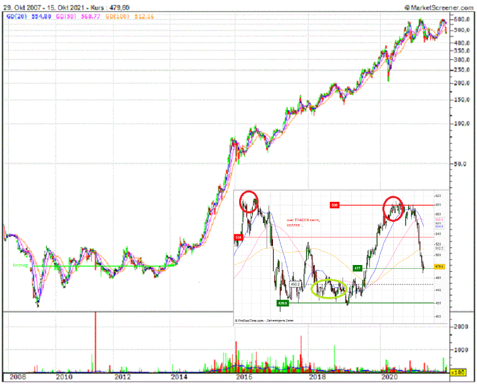Click the GD(50) value 568,77
This screenshot has width=477, height=385.
pos(91,16)
